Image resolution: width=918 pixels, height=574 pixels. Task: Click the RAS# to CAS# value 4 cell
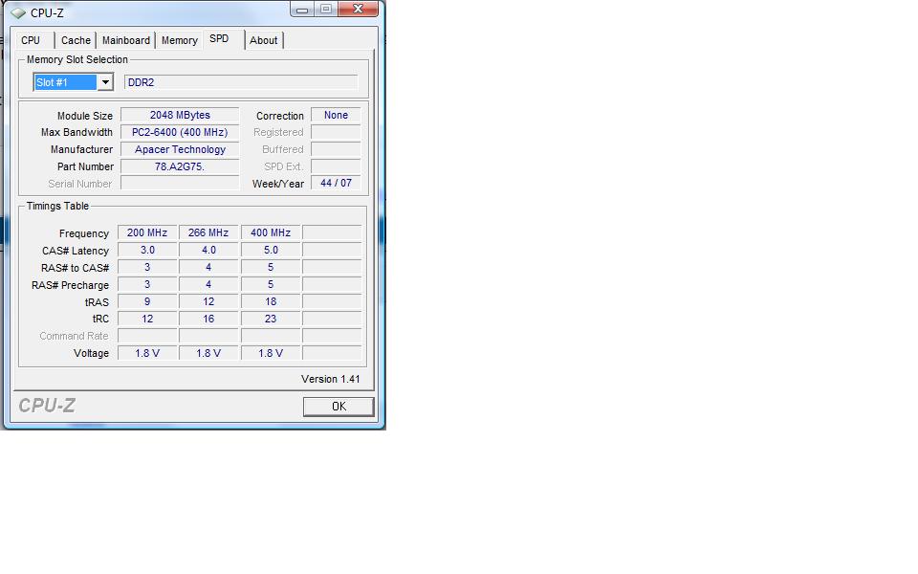208,267
